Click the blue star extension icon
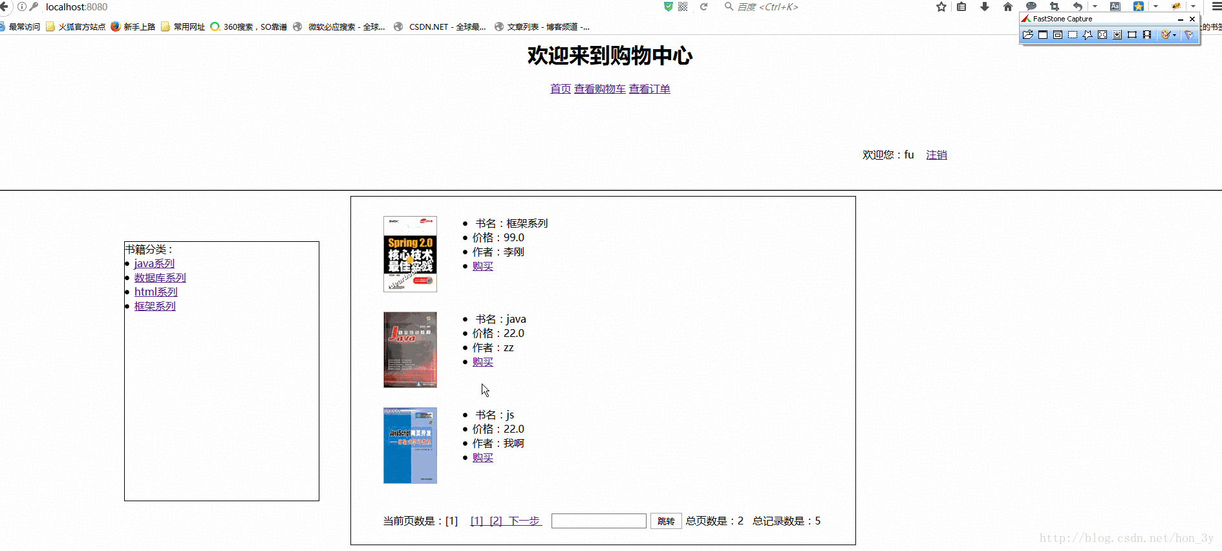1222x551 pixels. (x=1139, y=6)
